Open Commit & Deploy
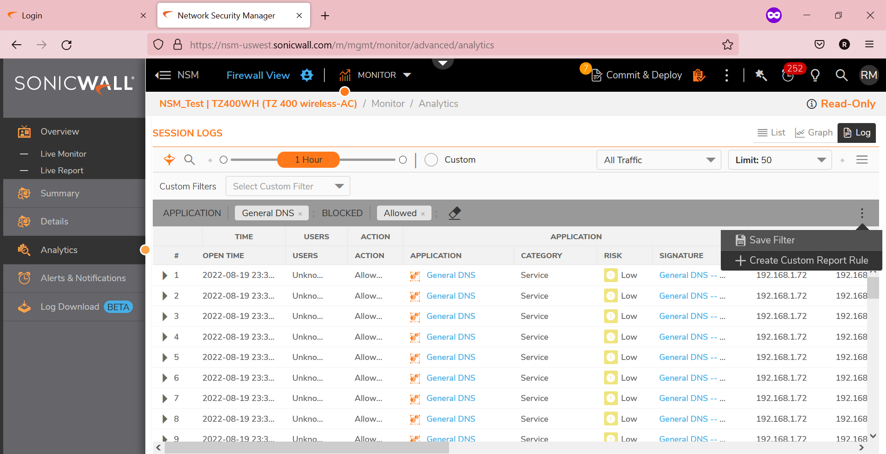This screenshot has height=454, width=886. tap(637, 75)
